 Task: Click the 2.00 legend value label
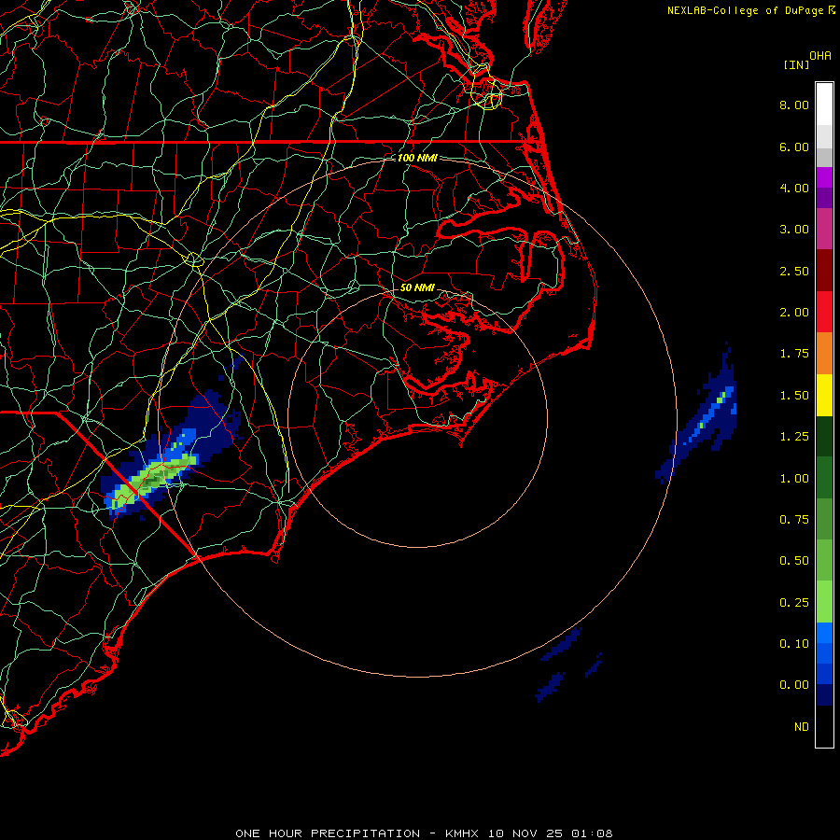point(794,313)
